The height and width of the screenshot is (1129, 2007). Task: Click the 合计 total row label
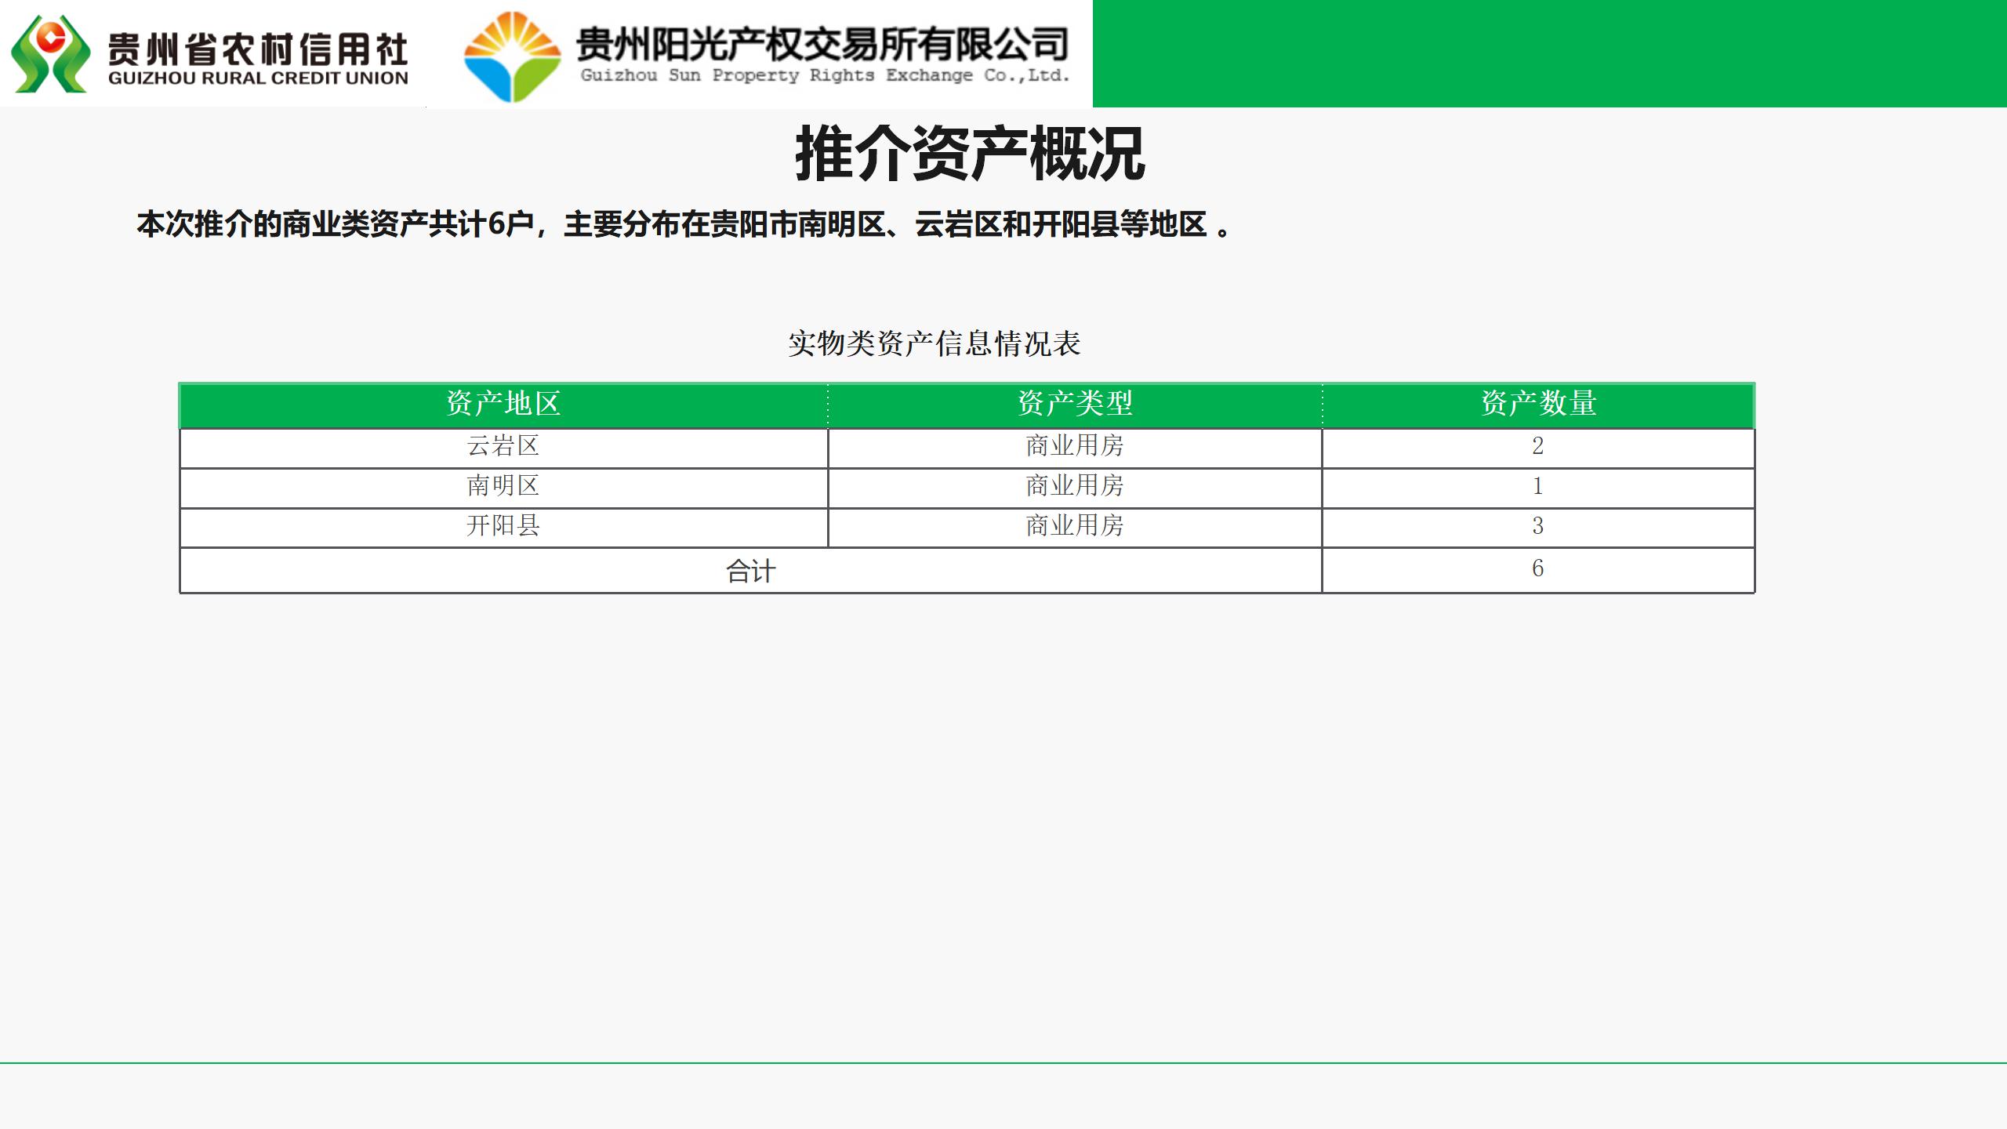(x=750, y=571)
